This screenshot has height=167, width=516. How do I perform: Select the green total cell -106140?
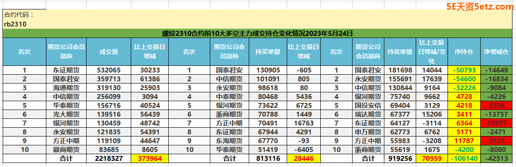click(x=464, y=158)
